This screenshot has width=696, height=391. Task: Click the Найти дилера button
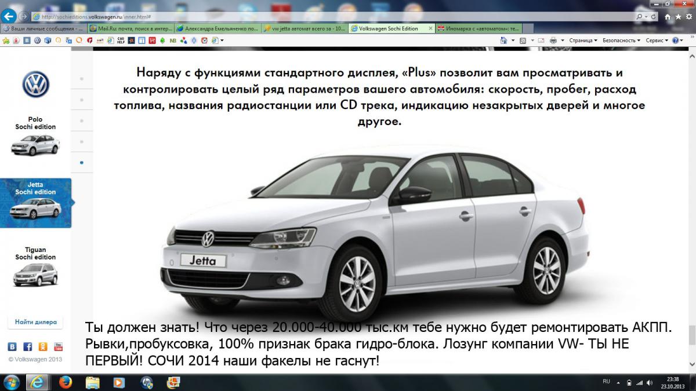36,322
